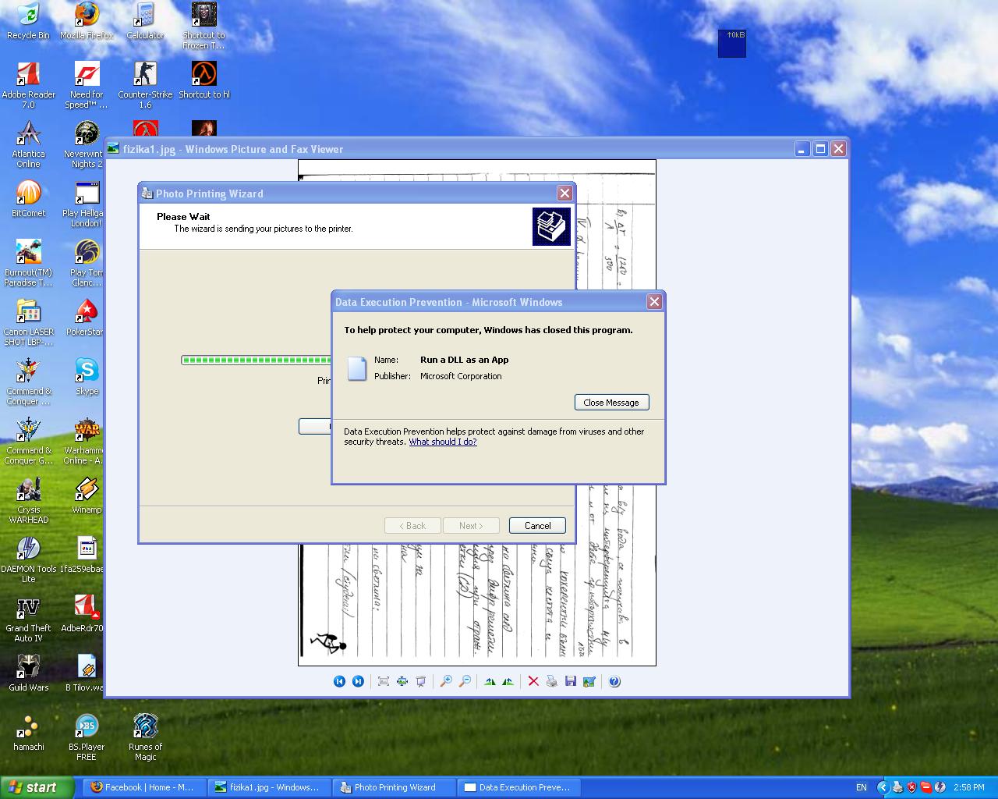This screenshot has width=998, height=799.
Task: Zoom in on the picture
Action: tap(445, 681)
